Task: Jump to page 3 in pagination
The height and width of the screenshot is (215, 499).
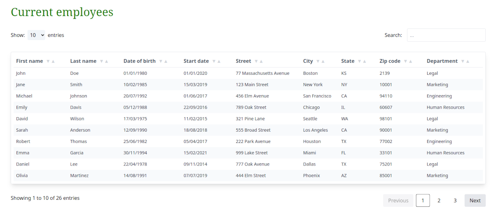Action: pyautogui.click(x=455, y=201)
